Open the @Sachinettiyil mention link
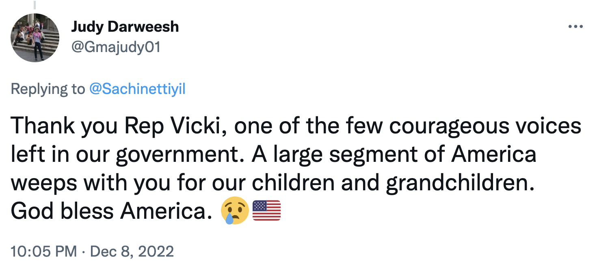 point(137,89)
